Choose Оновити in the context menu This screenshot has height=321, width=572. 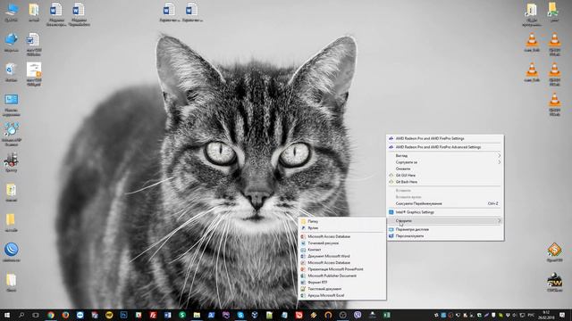tap(445, 169)
